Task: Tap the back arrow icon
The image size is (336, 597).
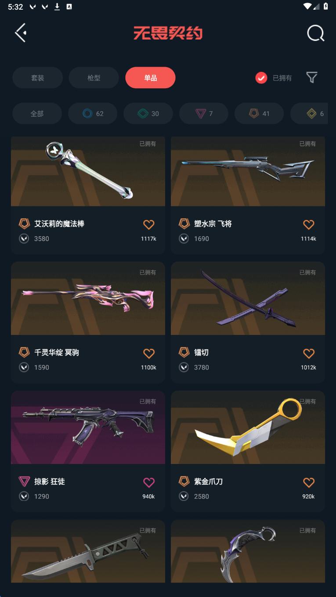Action: [x=21, y=33]
